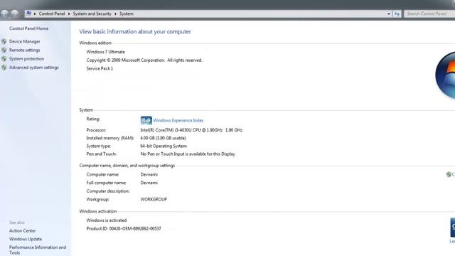Click the Search Control Panel field
The width and height of the screenshot is (455, 256).
(x=429, y=14)
